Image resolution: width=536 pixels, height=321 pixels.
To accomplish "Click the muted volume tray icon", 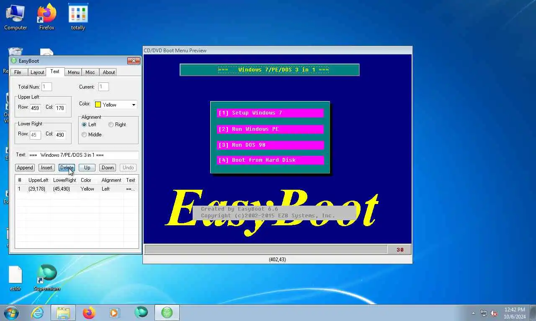I will (x=494, y=313).
